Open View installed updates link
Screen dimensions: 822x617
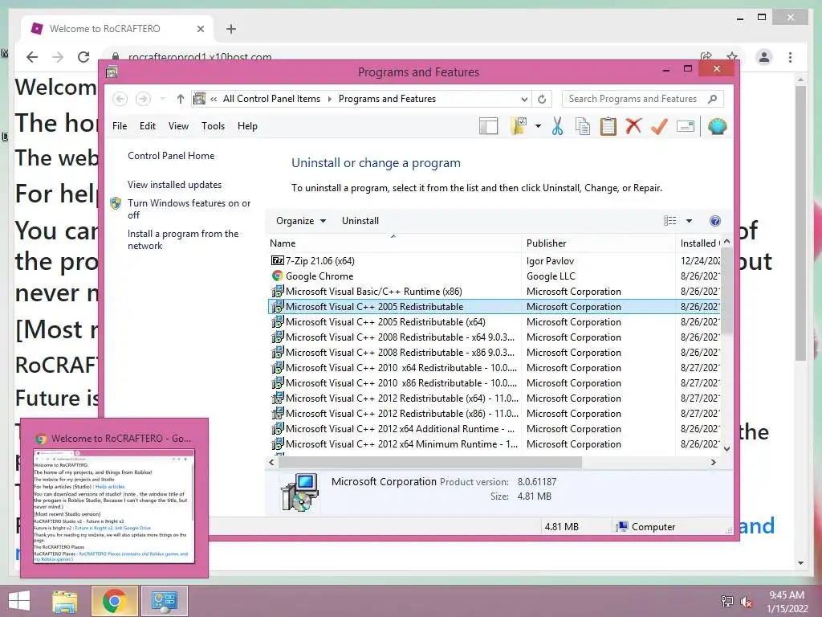[174, 185]
